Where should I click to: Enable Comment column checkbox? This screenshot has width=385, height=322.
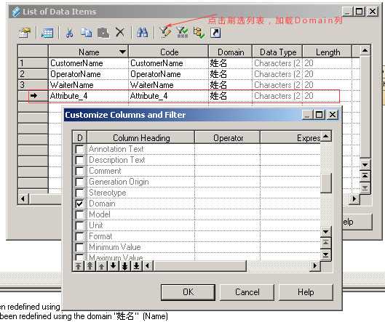79,171
